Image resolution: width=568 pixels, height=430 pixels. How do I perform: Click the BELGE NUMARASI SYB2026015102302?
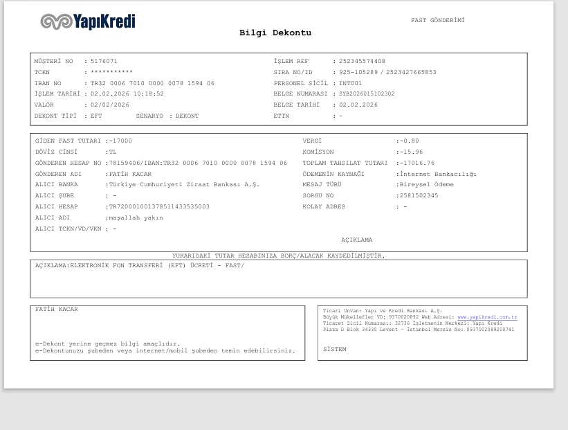tap(367, 94)
